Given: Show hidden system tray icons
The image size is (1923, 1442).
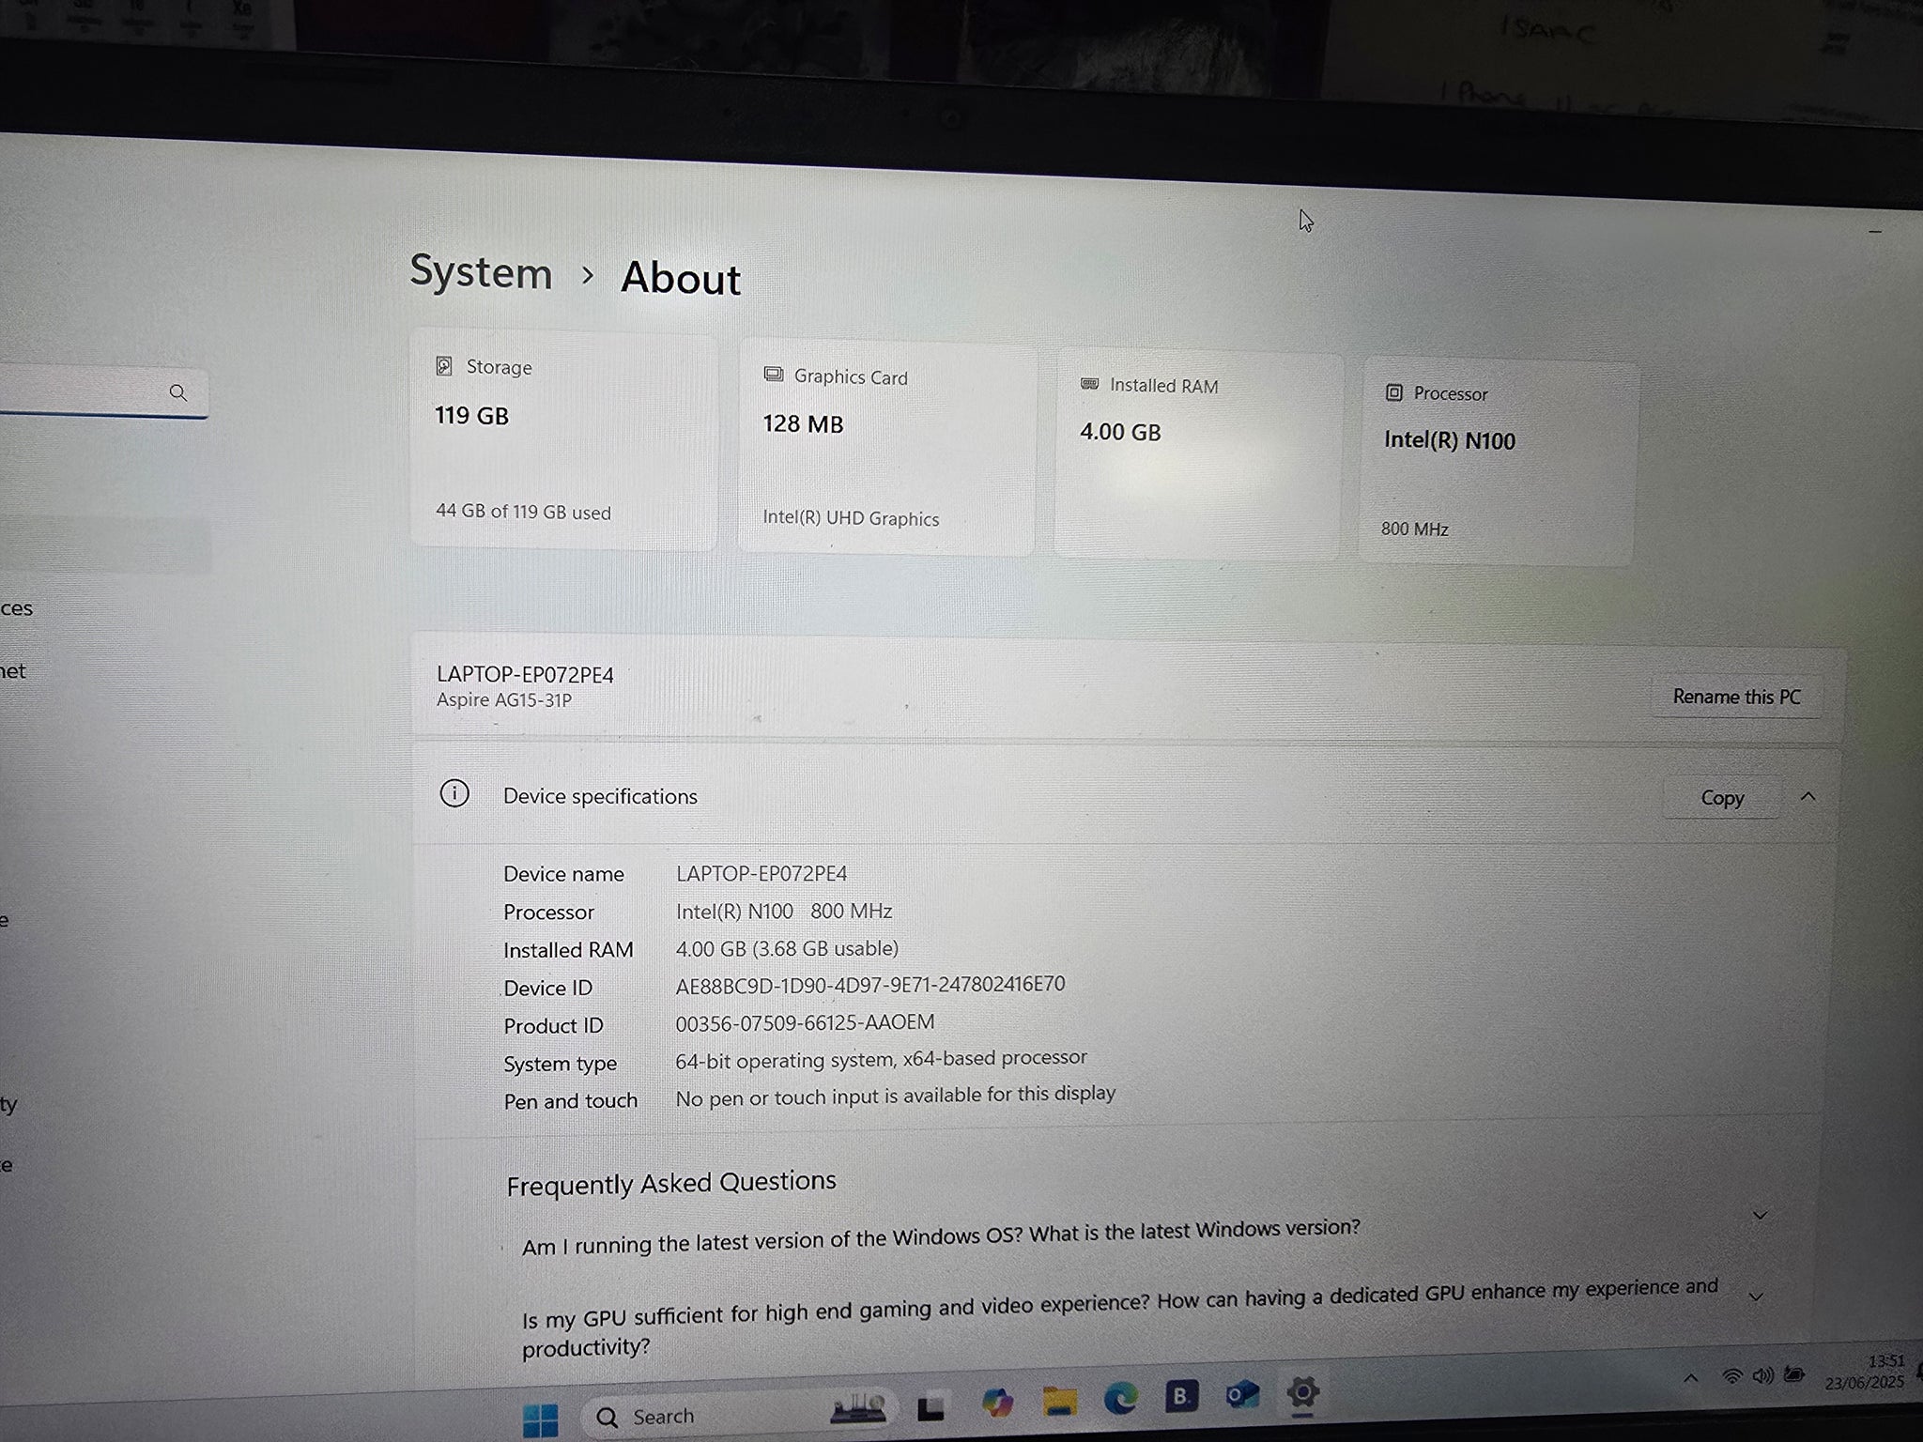Looking at the screenshot, I should click(x=1690, y=1378).
